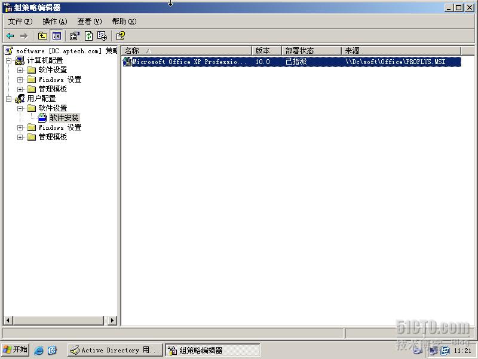Click the 软件安装 package icon

[42, 117]
